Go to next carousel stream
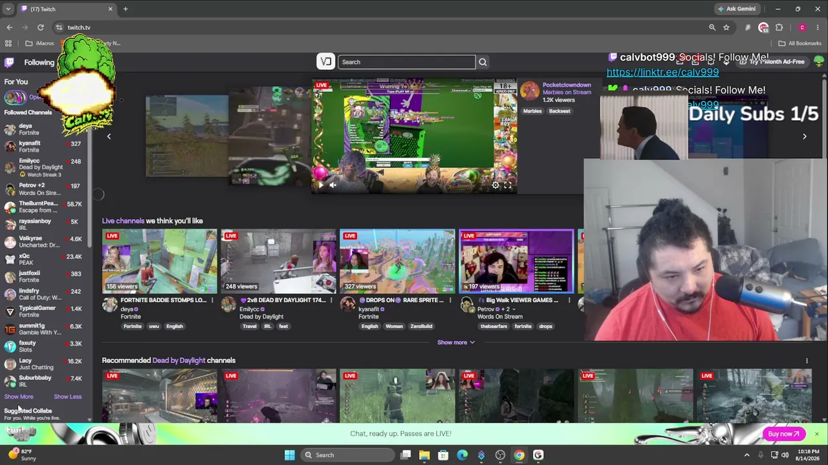This screenshot has width=828, height=465. point(805,136)
